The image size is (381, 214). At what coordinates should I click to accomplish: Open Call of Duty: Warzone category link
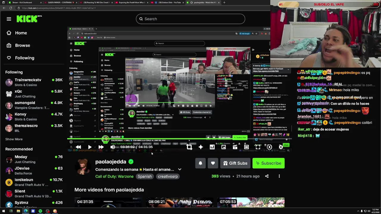pyautogui.click(x=114, y=176)
